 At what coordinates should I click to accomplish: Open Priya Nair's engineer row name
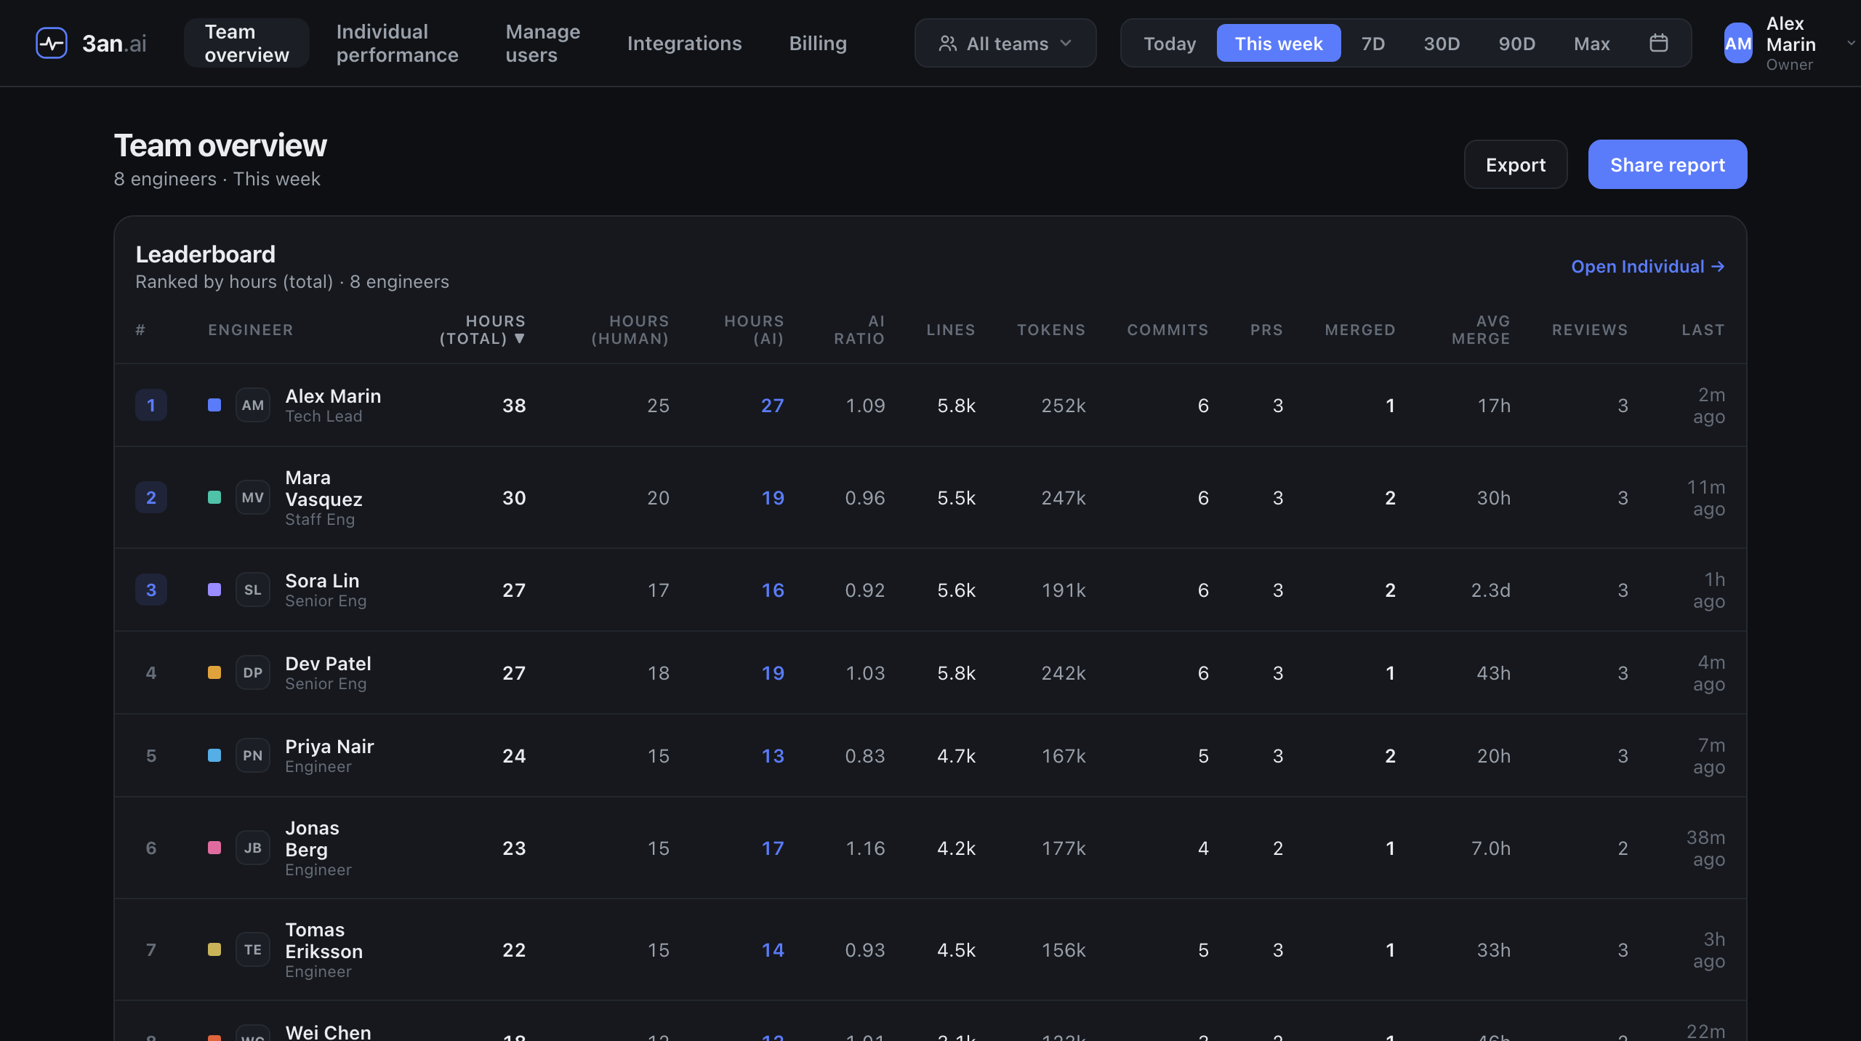tap(329, 746)
